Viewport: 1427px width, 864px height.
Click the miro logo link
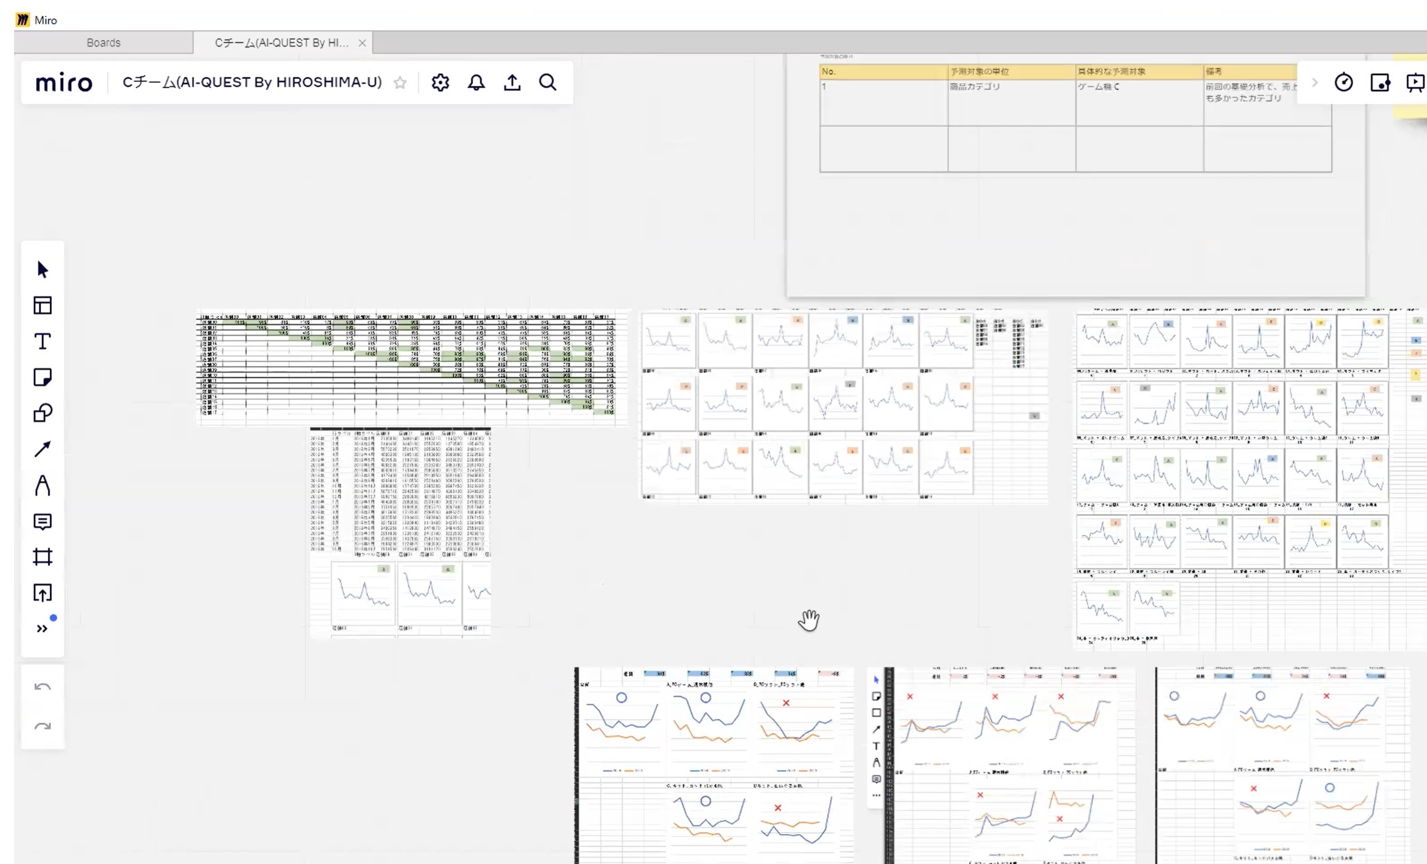pyautogui.click(x=64, y=83)
